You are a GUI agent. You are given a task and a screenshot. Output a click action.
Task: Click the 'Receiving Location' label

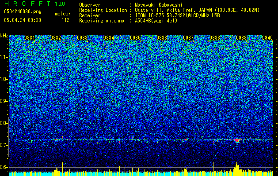click(103, 10)
